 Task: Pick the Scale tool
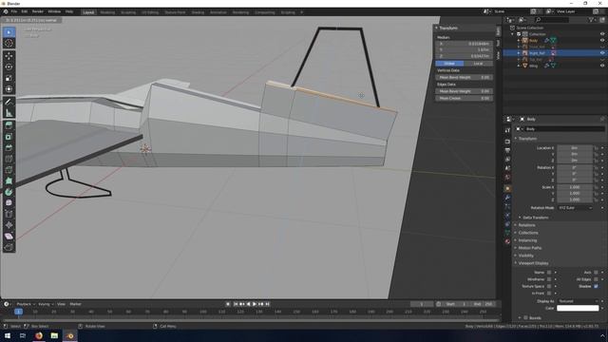point(9,78)
